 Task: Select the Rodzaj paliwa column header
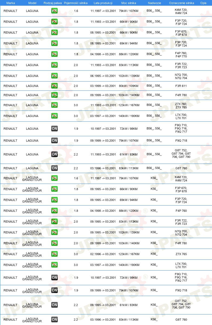pyautogui.click(x=53, y=3)
